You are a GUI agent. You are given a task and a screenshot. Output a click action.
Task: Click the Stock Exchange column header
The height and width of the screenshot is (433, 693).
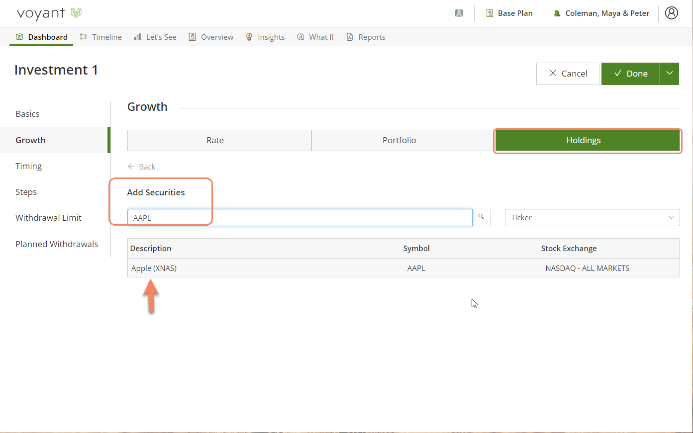pos(569,248)
